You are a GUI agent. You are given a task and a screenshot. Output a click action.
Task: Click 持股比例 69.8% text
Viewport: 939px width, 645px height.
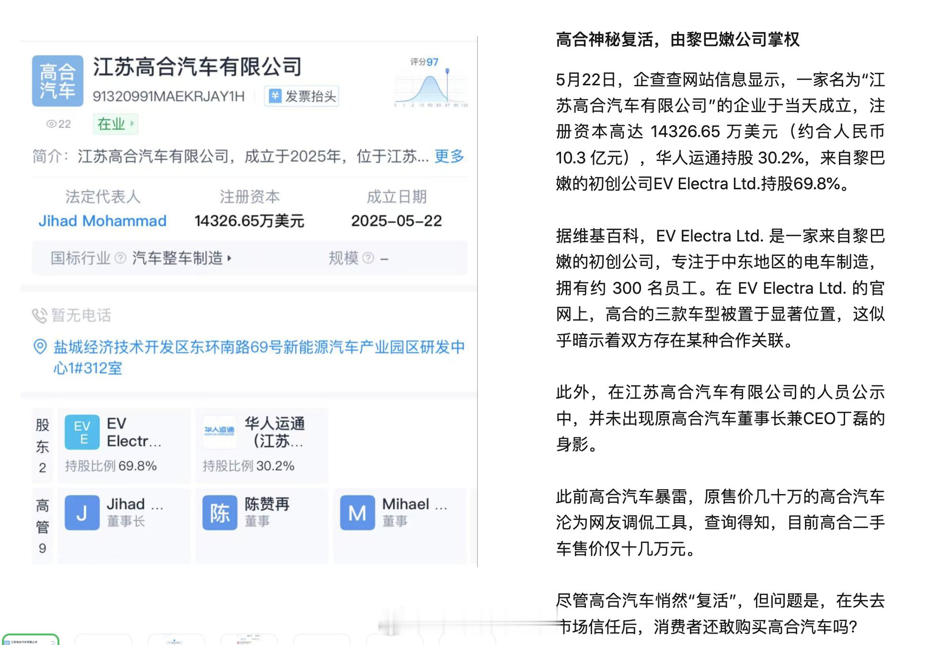(111, 466)
